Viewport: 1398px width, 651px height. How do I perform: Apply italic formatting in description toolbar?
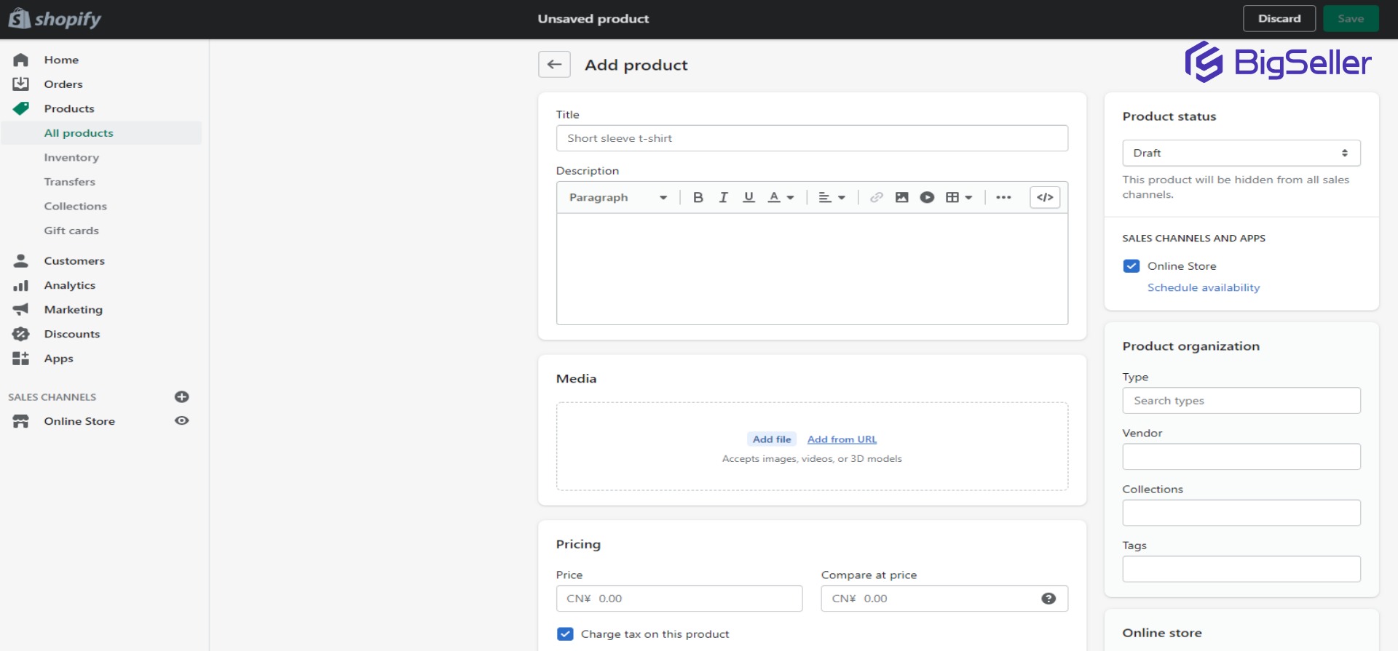pyautogui.click(x=723, y=197)
